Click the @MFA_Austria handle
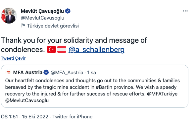 point(67,73)
